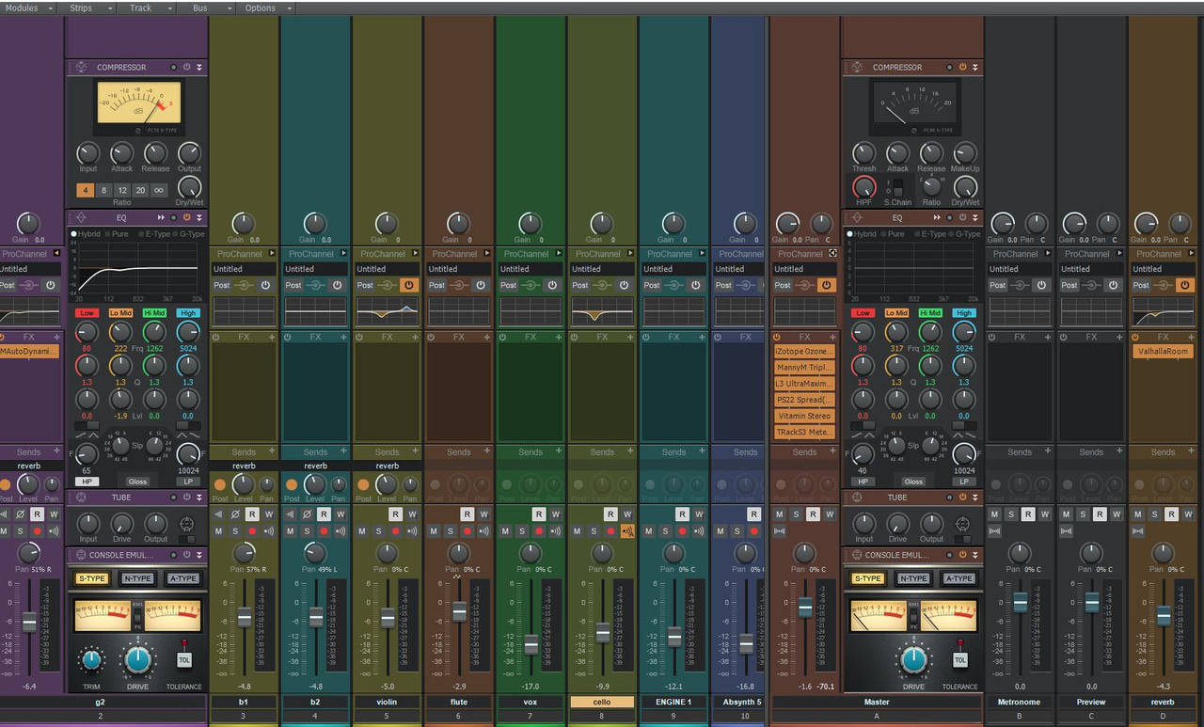Toggle TOL tolerance on Master console emulator
Viewport: 1204px width, 727px height.
point(960,659)
